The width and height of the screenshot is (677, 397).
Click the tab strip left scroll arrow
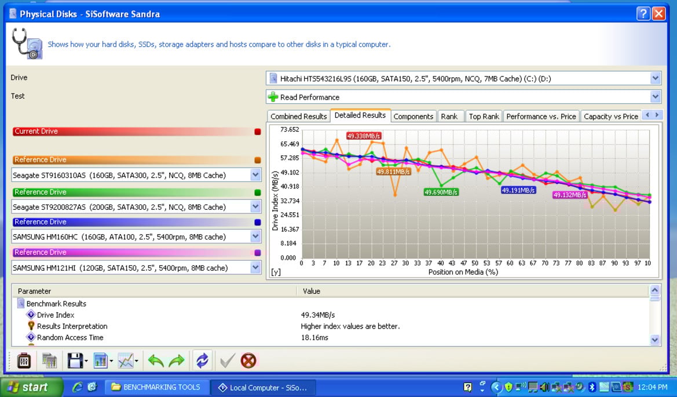pyautogui.click(x=647, y=115)
